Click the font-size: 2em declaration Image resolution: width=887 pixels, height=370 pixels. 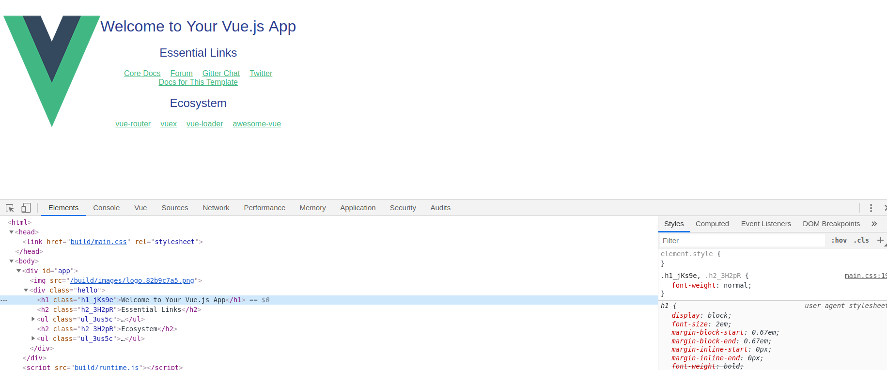701,324
